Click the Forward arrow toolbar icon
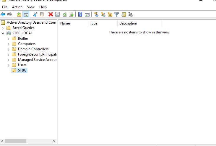 [x=10, y=14]
